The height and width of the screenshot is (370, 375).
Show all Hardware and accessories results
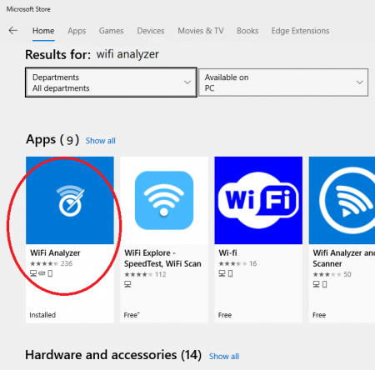(x=224, y=357)
